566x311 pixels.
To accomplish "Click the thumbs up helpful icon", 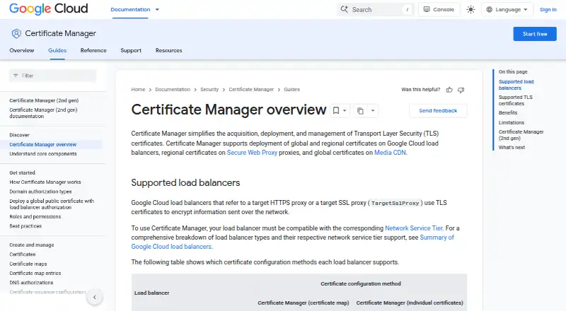I will point(449,90).
